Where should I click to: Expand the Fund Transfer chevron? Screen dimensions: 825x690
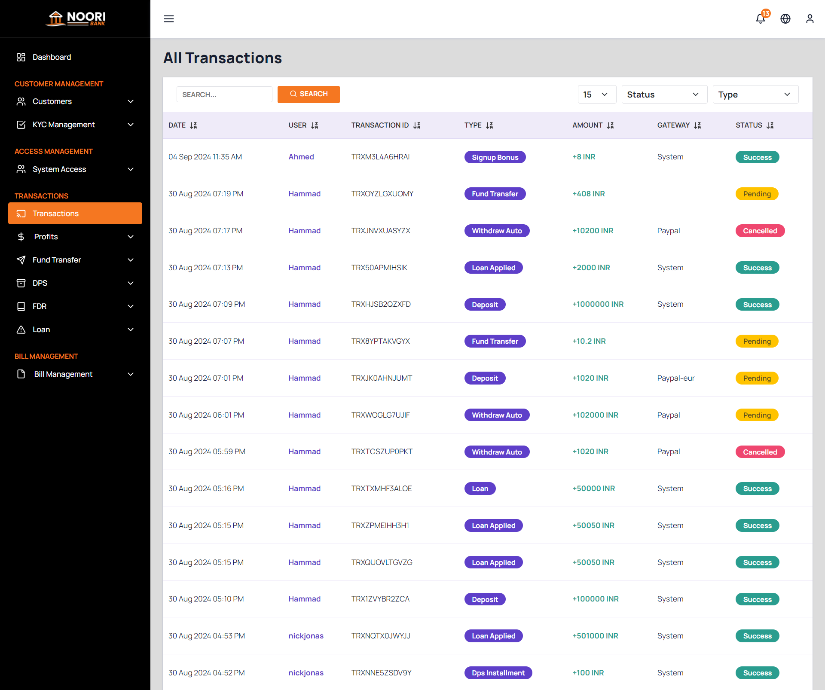coord(131,260)
